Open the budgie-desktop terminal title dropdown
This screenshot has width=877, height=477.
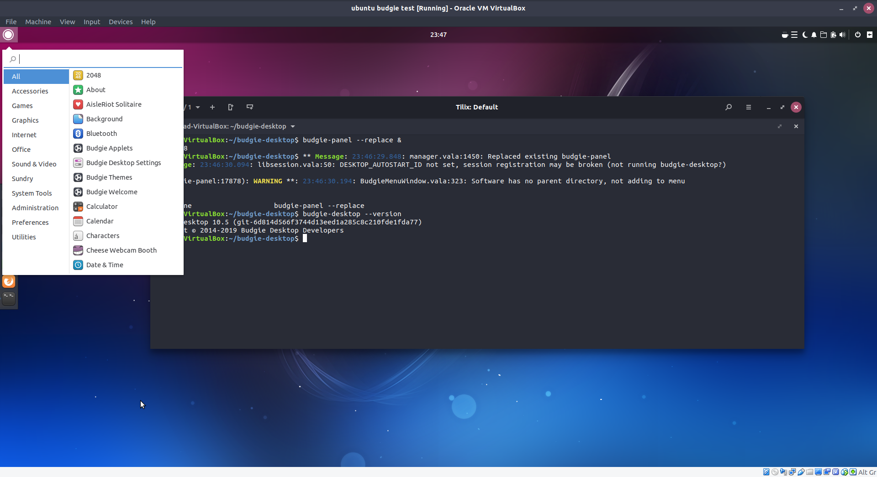pyautogui.click(x=293, y=126)
